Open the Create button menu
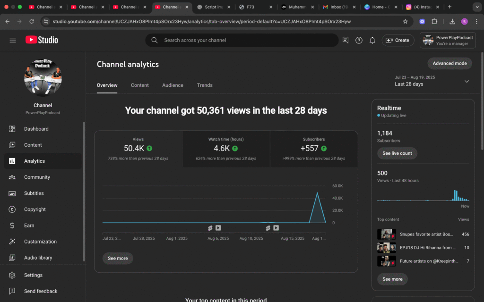This screenshot has width=484, height=302. pos(398,40)
